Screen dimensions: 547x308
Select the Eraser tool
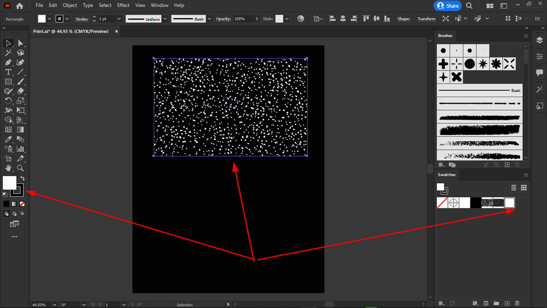click(x=21, y=91)
